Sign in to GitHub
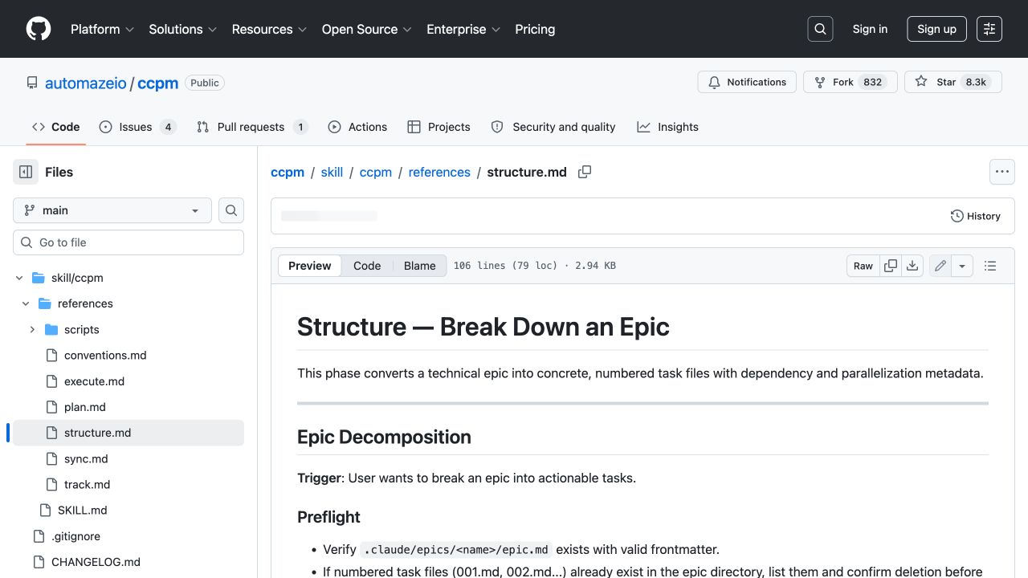 pos(870,29)
